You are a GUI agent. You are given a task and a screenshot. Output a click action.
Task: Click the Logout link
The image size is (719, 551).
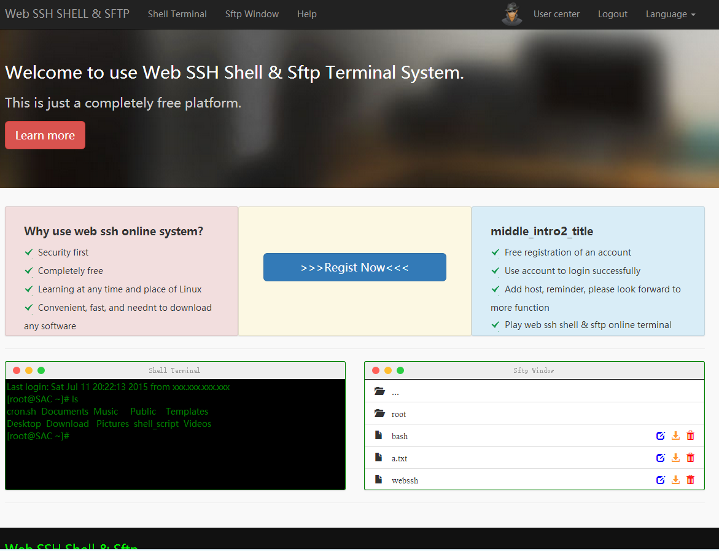(x=612, y=14)
